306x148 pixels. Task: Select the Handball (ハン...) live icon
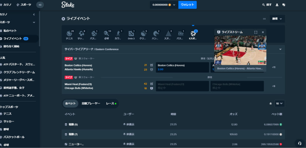(155, 35)
